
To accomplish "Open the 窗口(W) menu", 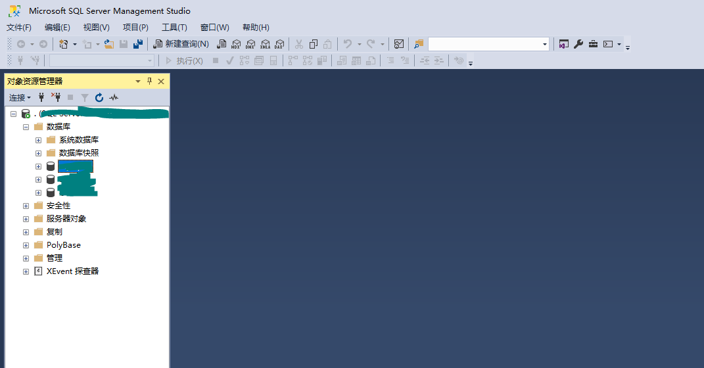I will (x=214, y=28).
